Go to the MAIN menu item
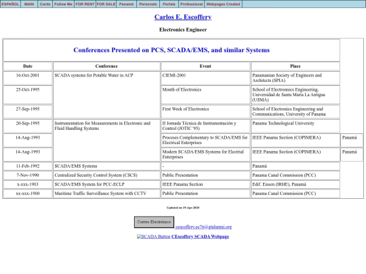 [29, 4]
